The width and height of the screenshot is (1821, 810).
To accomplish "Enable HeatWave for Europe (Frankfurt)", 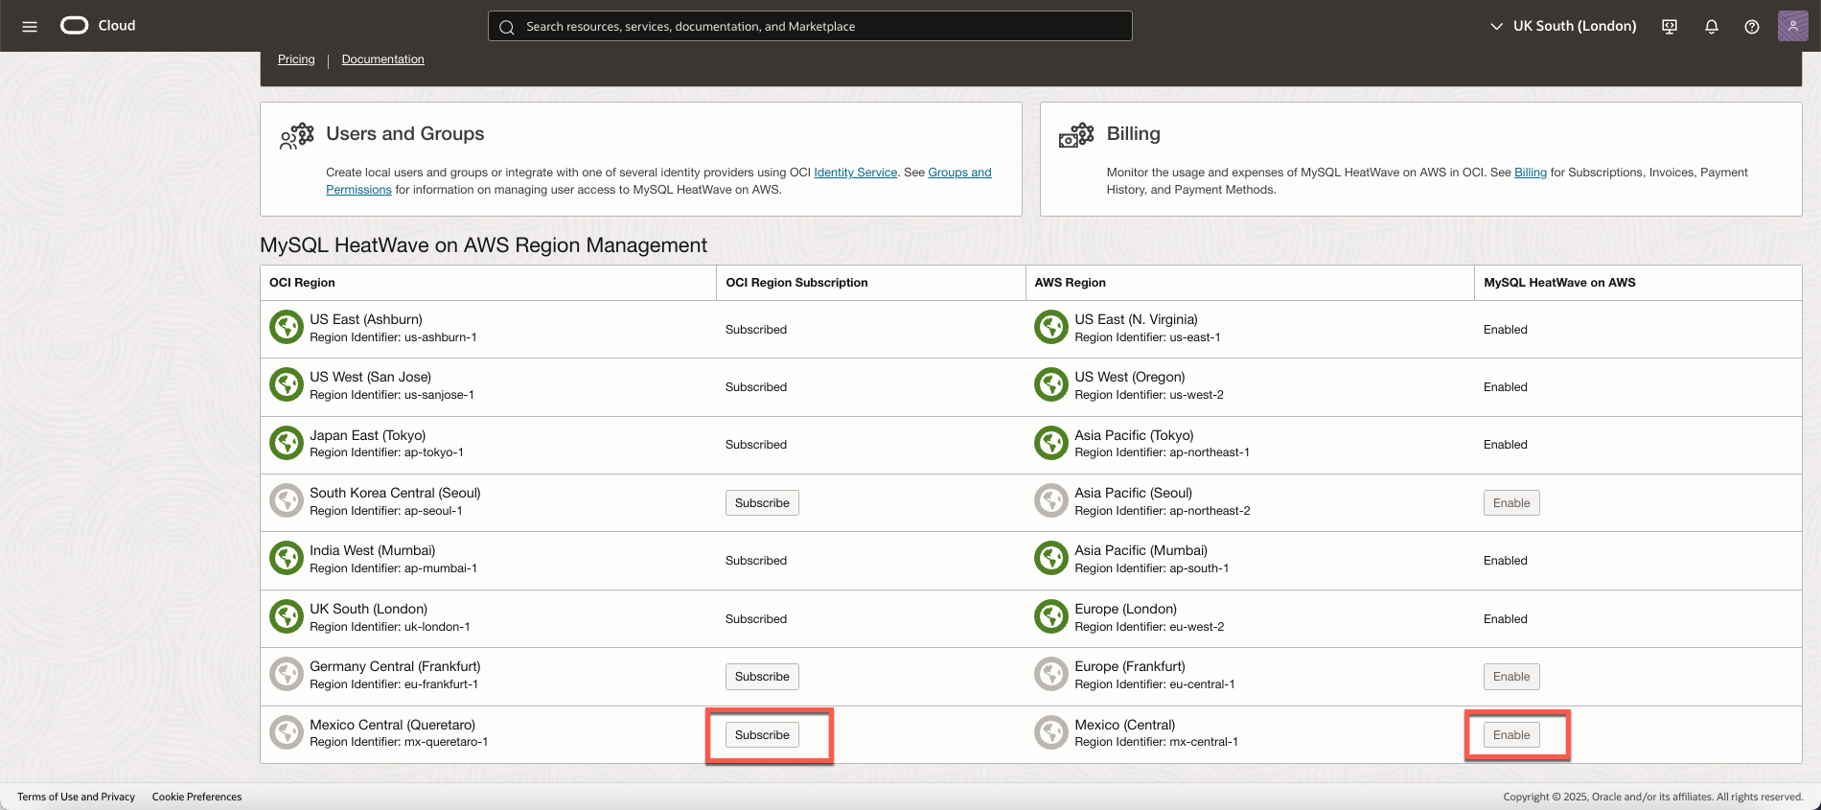I will coord(1511,677).
